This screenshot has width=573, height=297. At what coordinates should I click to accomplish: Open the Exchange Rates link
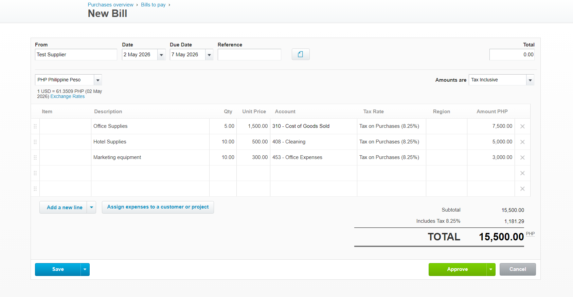pos(68,96)
